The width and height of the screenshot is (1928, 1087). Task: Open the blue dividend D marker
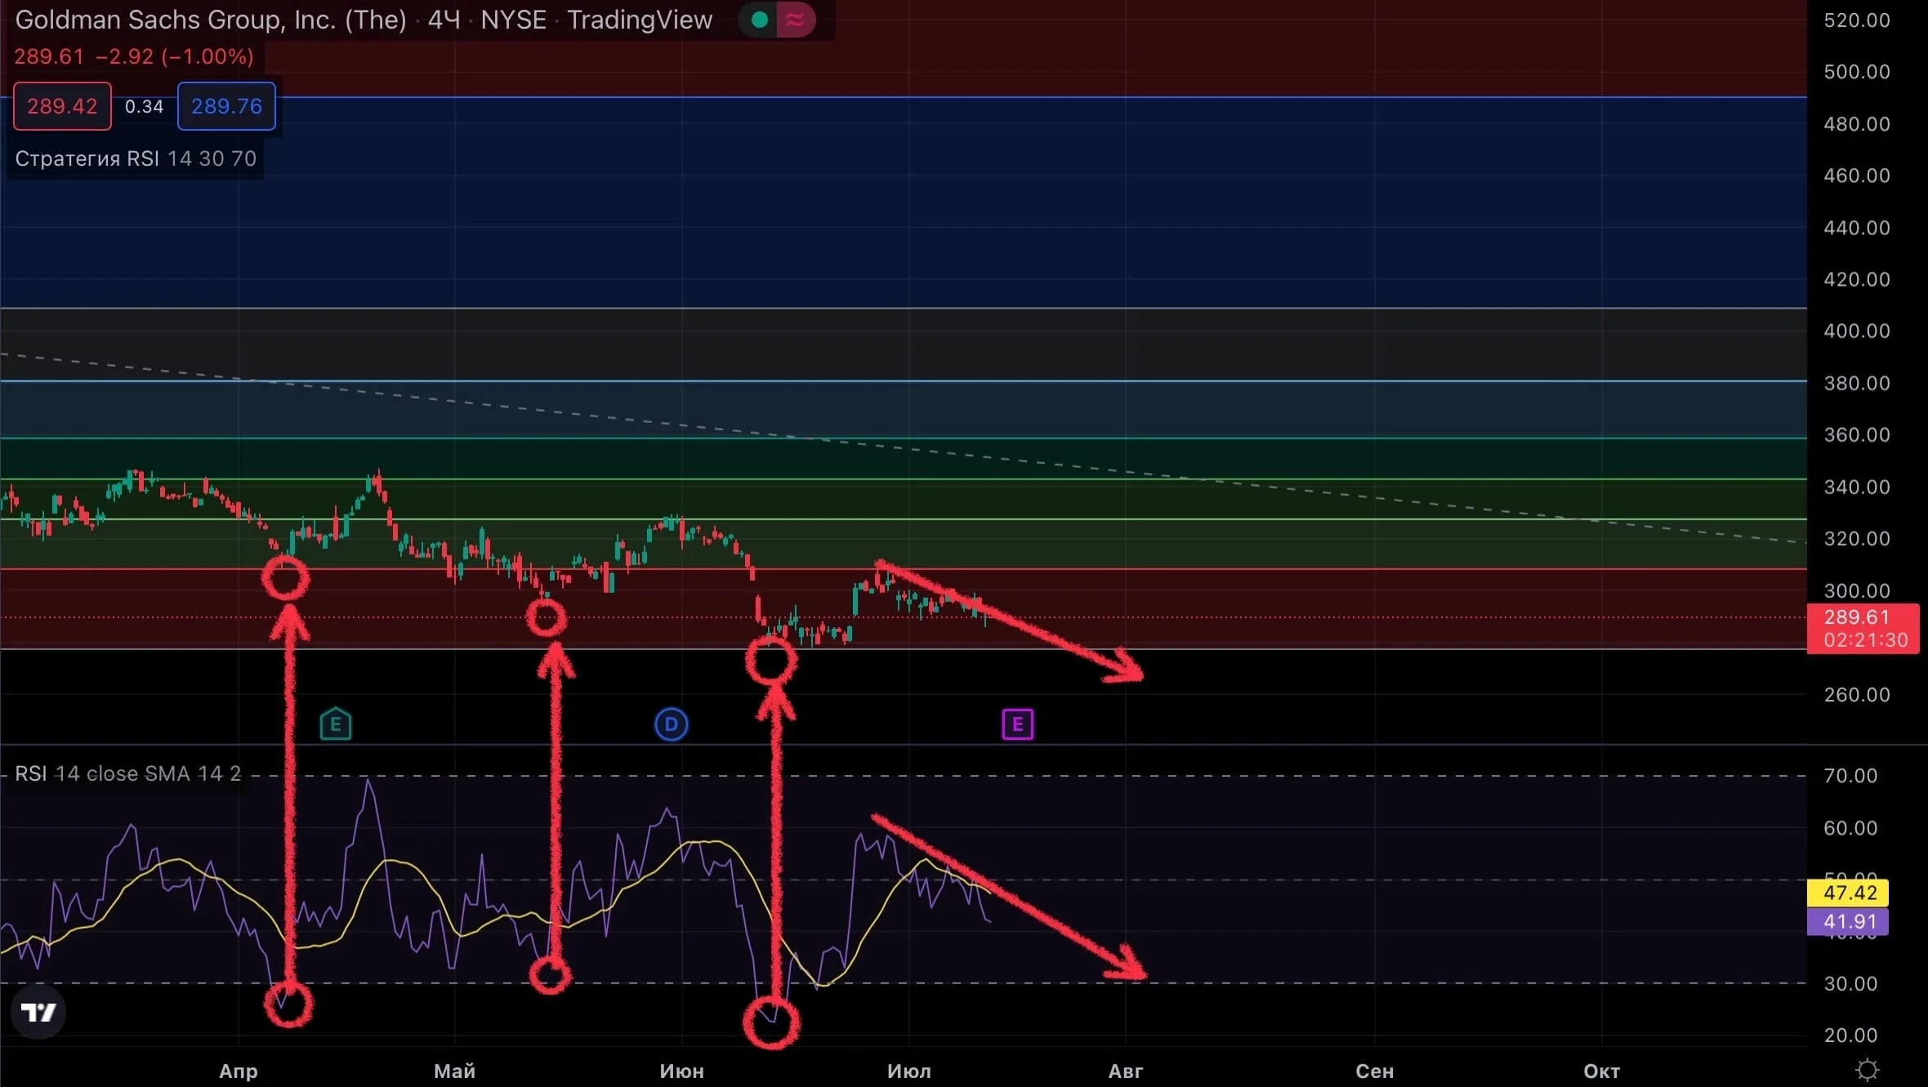coord(672,724)
